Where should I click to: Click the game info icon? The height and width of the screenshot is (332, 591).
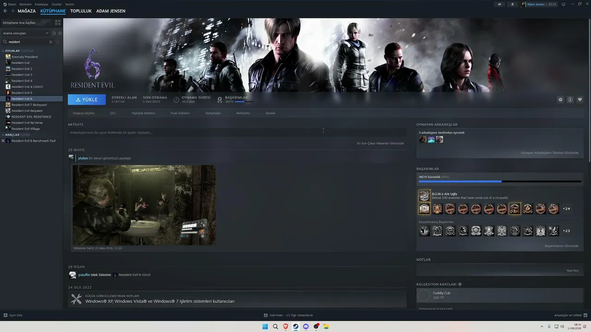570,100
